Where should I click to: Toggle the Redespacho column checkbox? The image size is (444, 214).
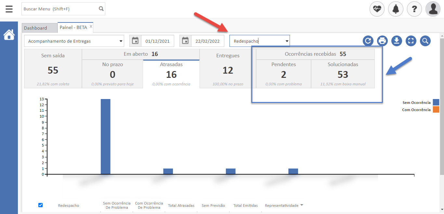coord(41,205)
